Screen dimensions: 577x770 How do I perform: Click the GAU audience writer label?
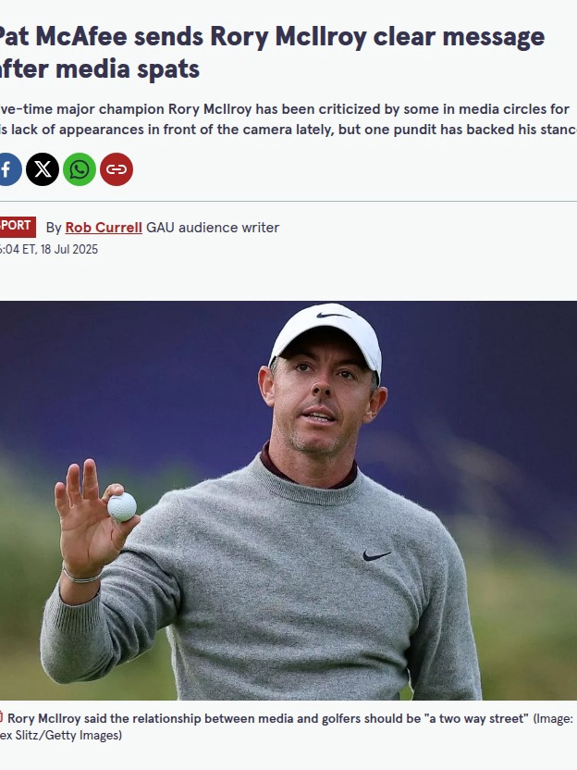coord(213,228)
